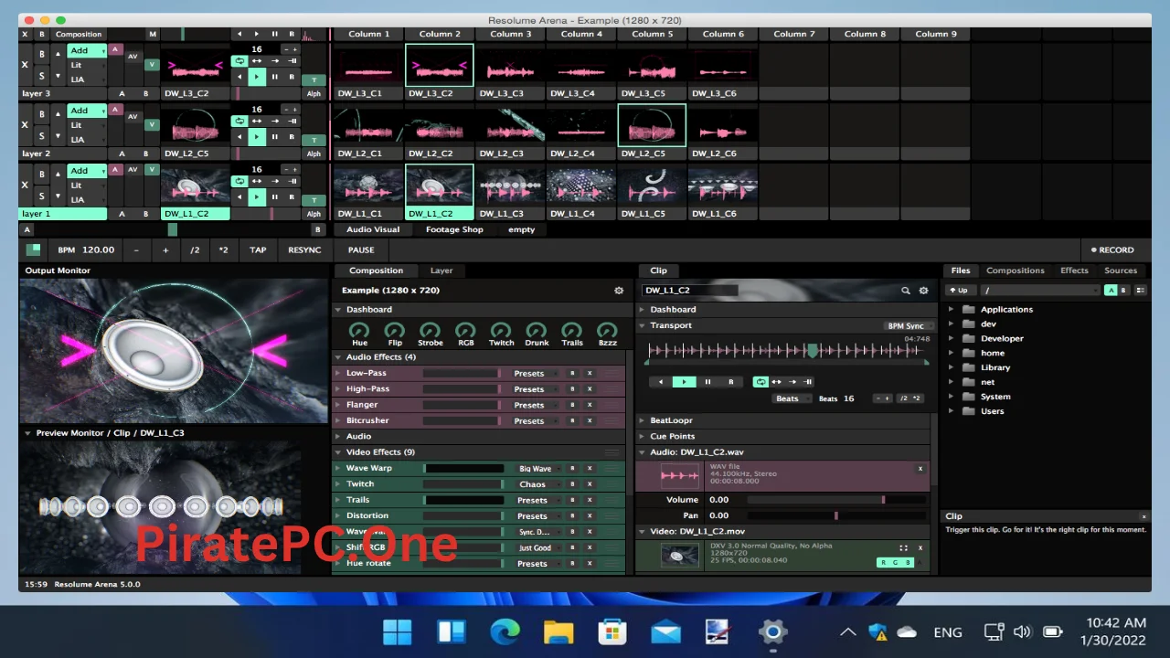Remove the Low-Pass audio effect
Image resolution: width=1170 pixels, height=658 pixels.
[x=590, y=373]
